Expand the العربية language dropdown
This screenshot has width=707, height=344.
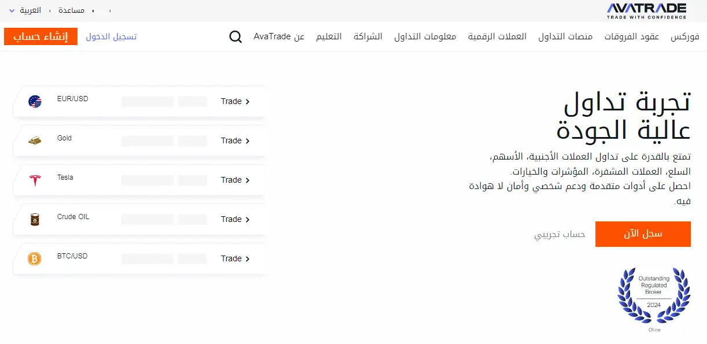(x=21, y=10)
